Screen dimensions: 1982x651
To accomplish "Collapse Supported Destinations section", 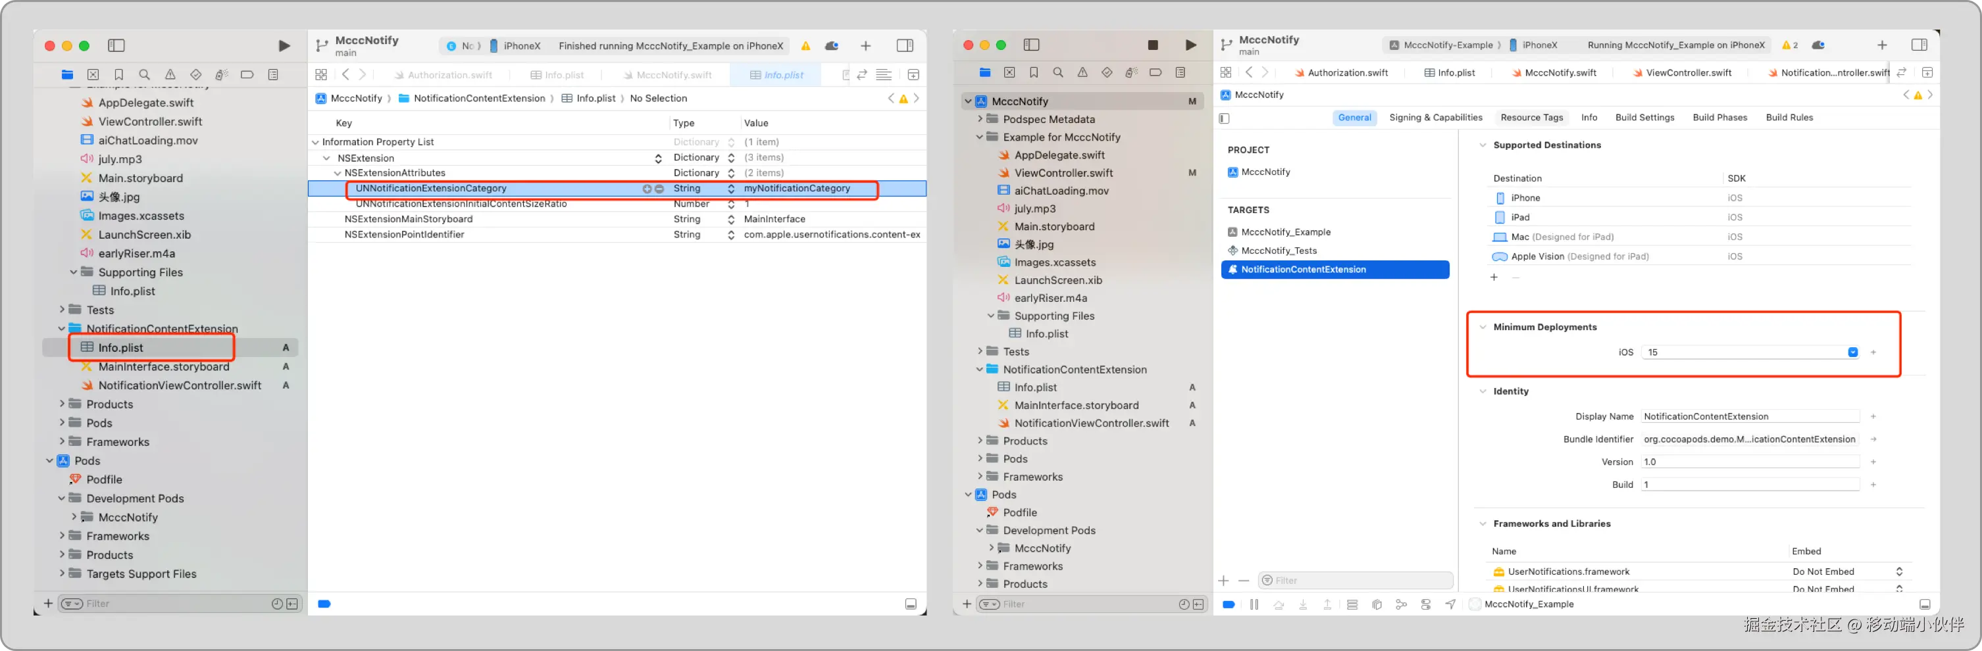I will 1483,145.
